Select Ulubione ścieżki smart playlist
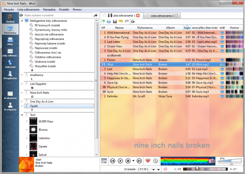The width and height of the screenshot is (245, 174). pos(45,61)
